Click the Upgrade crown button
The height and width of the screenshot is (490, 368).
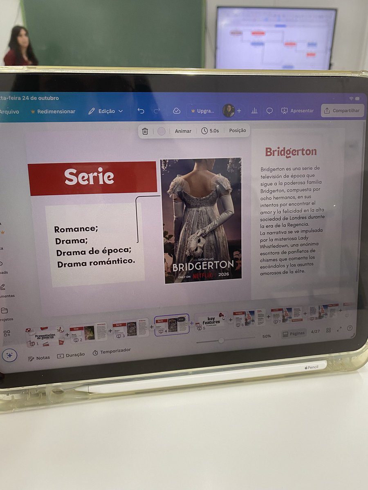tap(202, 111)
